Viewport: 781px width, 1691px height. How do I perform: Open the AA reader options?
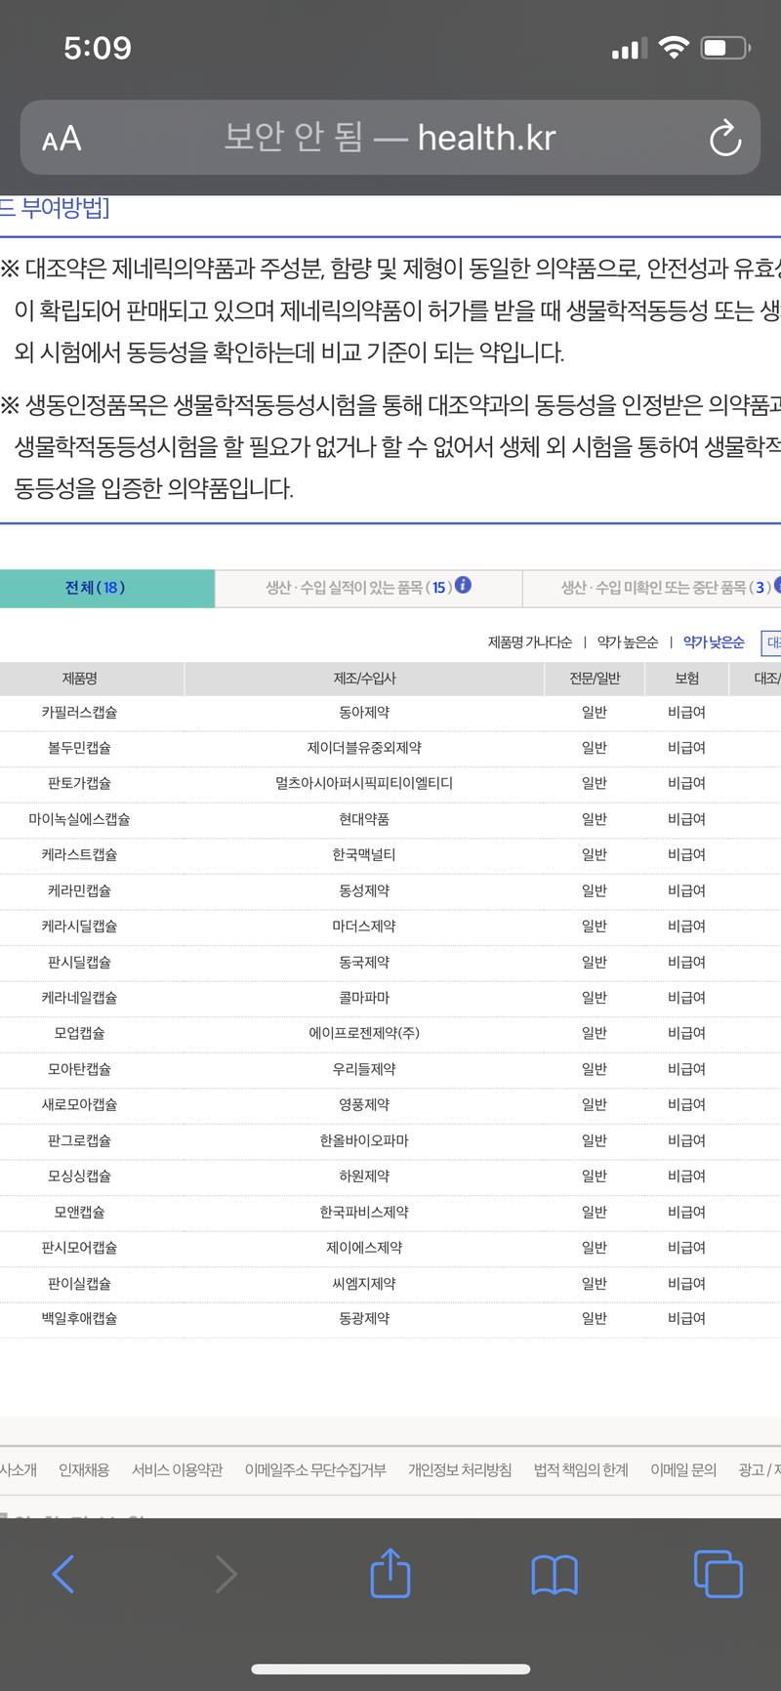click(x=62, y=139)
